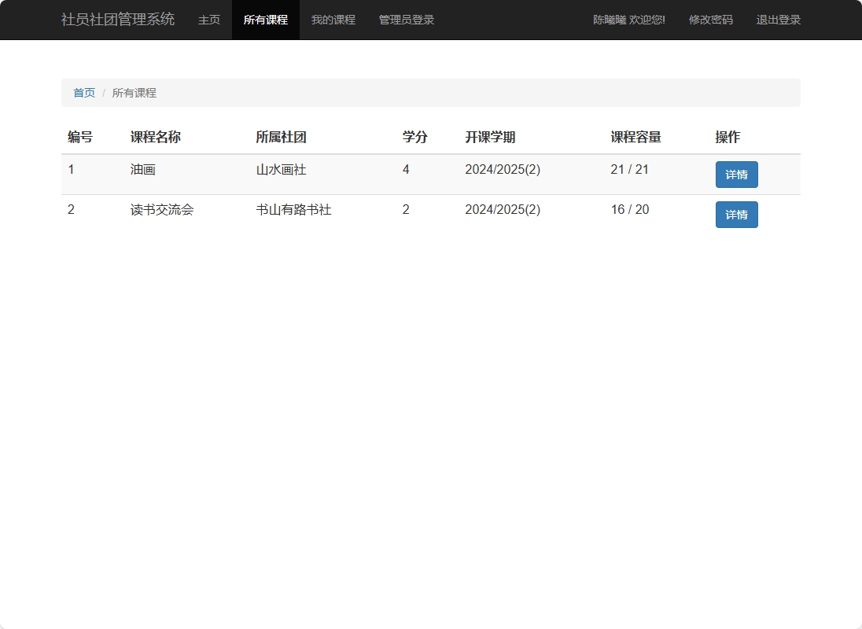This screenshot has height=629, width=862.
Task: Click 退出登录 to log out
Action: pyautogui.click(x=777, y=20)
